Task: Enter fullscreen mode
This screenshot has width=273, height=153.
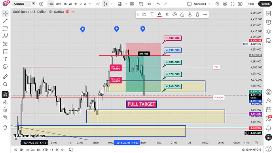Action: 233,4
